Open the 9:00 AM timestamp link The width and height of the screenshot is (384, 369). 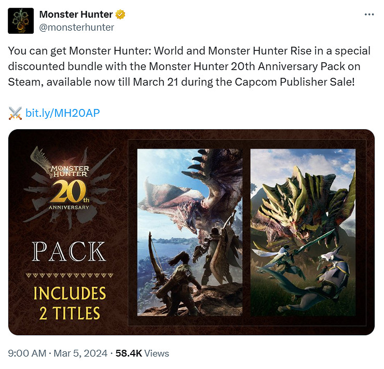[27, 353]
